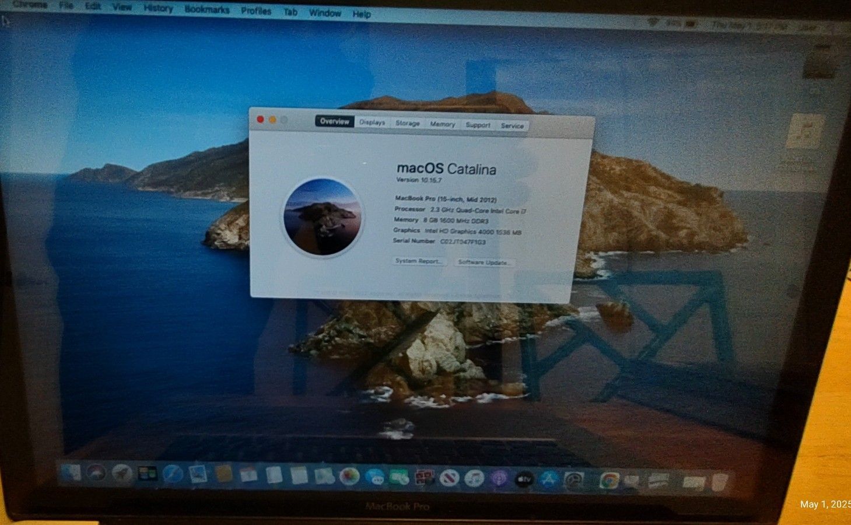Open Launchpad rocket icon in Dock
Screen dimensions: 851x525
coord(122,473)
